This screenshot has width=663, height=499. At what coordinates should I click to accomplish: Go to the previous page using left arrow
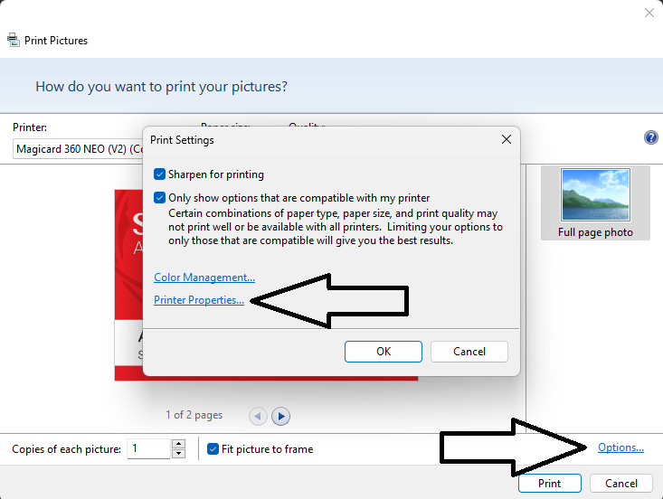pyautogui.click(x=258, y=416)
